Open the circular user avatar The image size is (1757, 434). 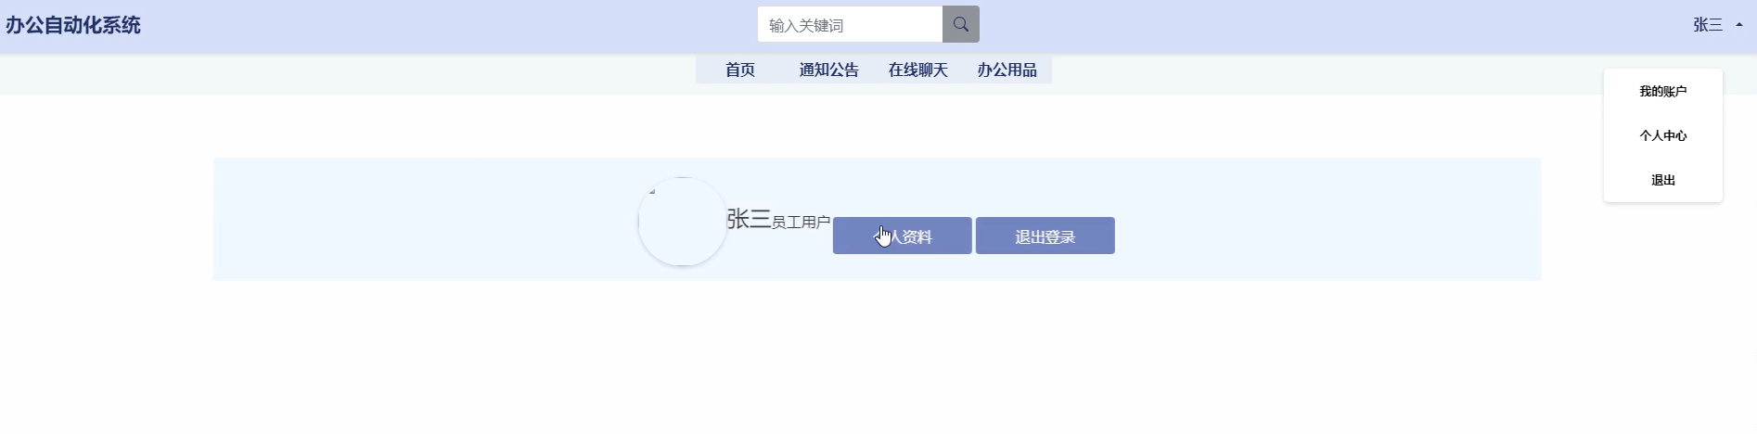tap(683, 222)
